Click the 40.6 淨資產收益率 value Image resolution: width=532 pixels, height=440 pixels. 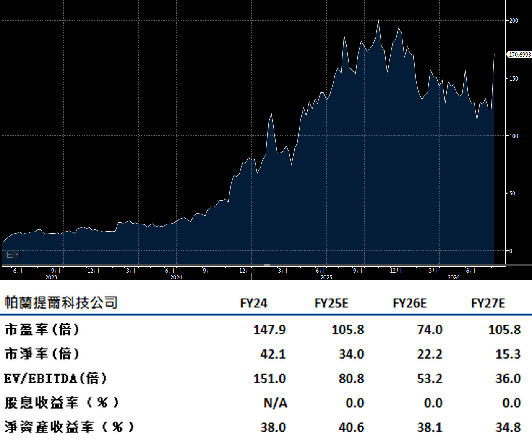pos(351,427)
